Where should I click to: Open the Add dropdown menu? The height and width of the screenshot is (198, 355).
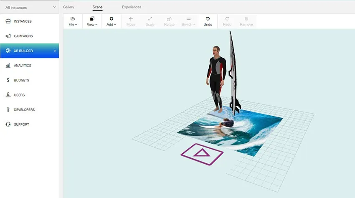tap(111, 22)
